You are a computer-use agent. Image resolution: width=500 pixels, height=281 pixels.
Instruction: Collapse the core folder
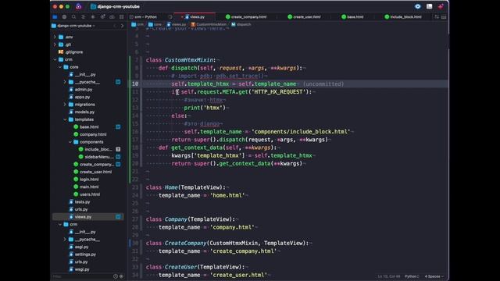pyautogui.click(x=60, y=67)
